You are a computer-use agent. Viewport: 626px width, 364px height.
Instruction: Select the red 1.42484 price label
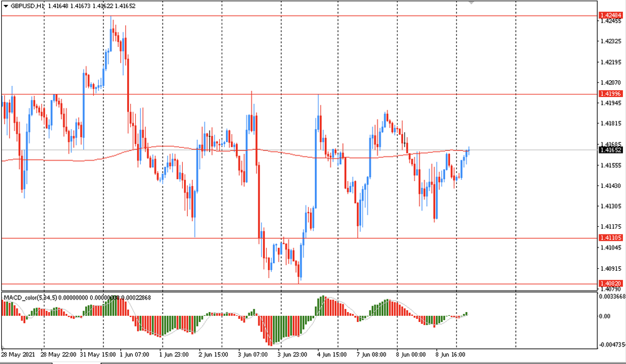point(609,14)
